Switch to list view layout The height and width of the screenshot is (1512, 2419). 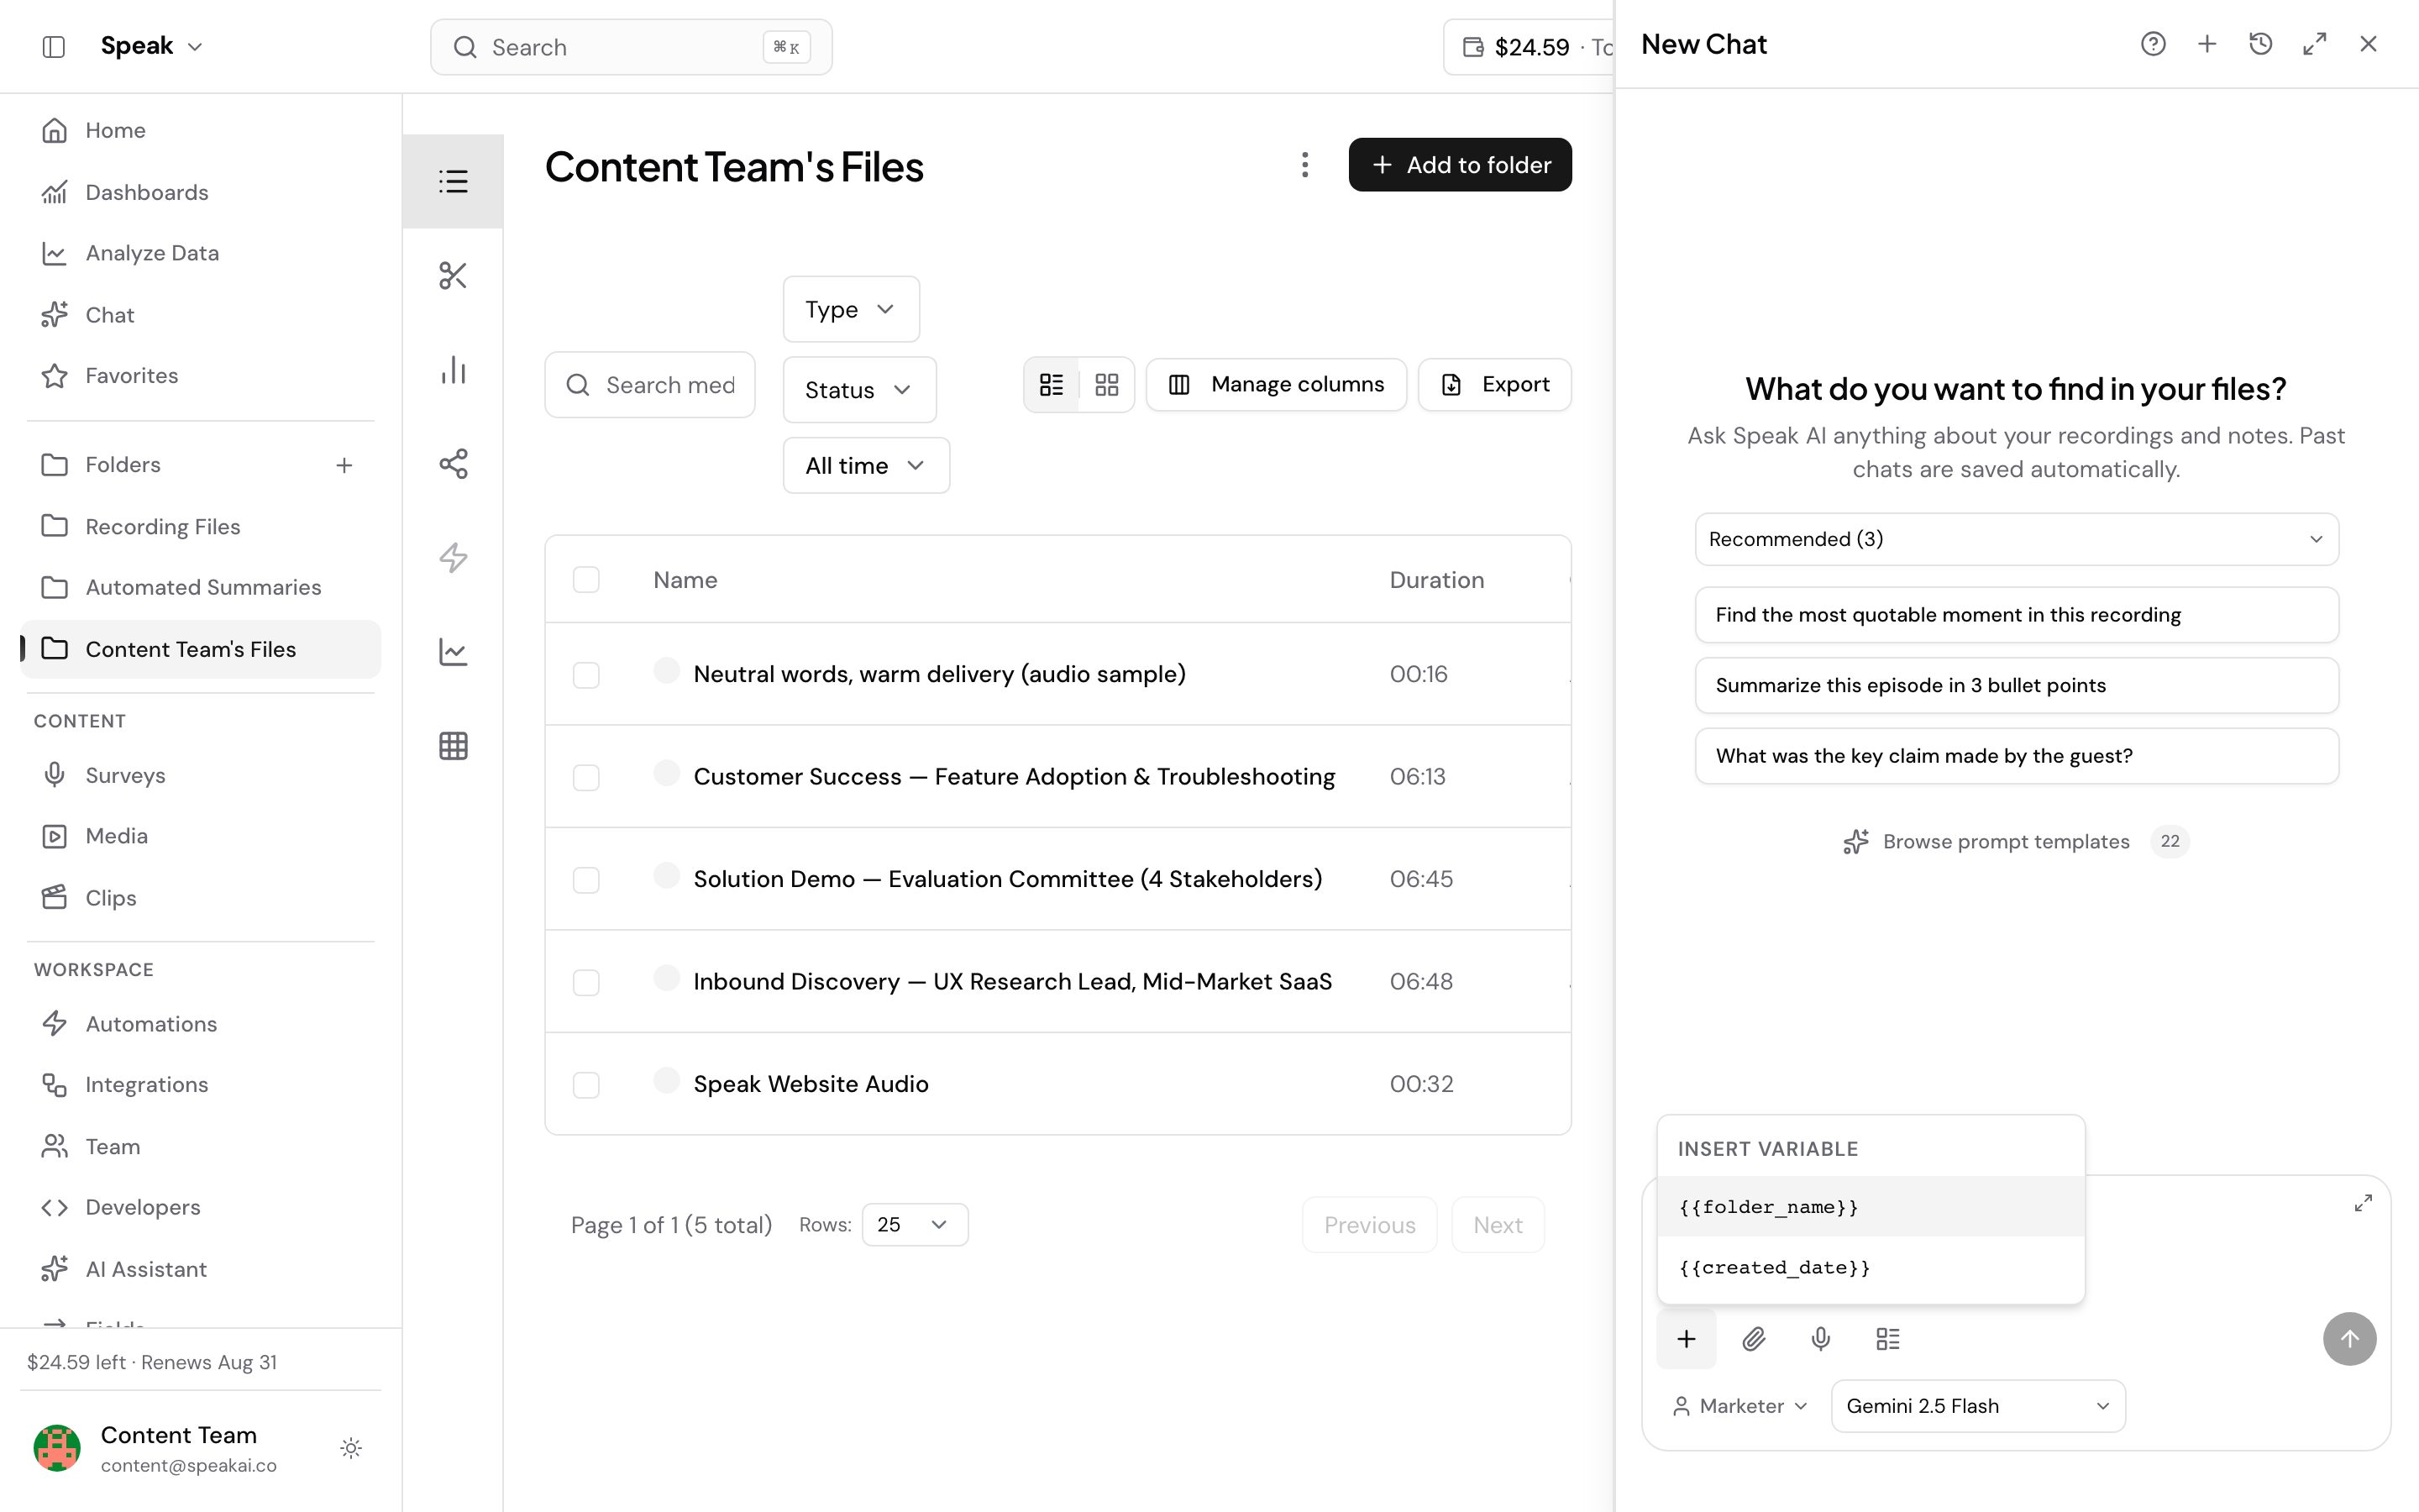(x=1052, y=385)
